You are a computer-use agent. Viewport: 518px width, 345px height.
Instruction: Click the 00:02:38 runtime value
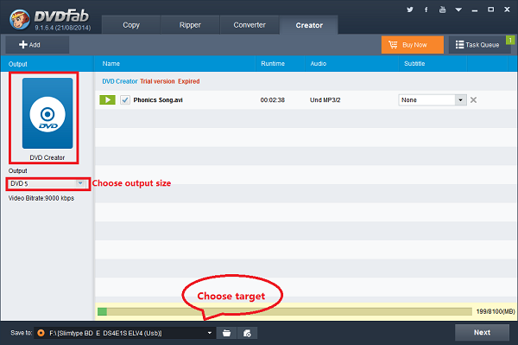[272, 100]
